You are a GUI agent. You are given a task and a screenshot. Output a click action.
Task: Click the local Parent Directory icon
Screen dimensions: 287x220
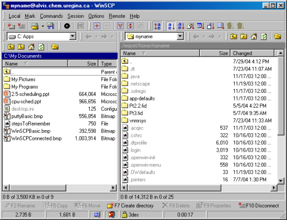[x=11, y=47]
